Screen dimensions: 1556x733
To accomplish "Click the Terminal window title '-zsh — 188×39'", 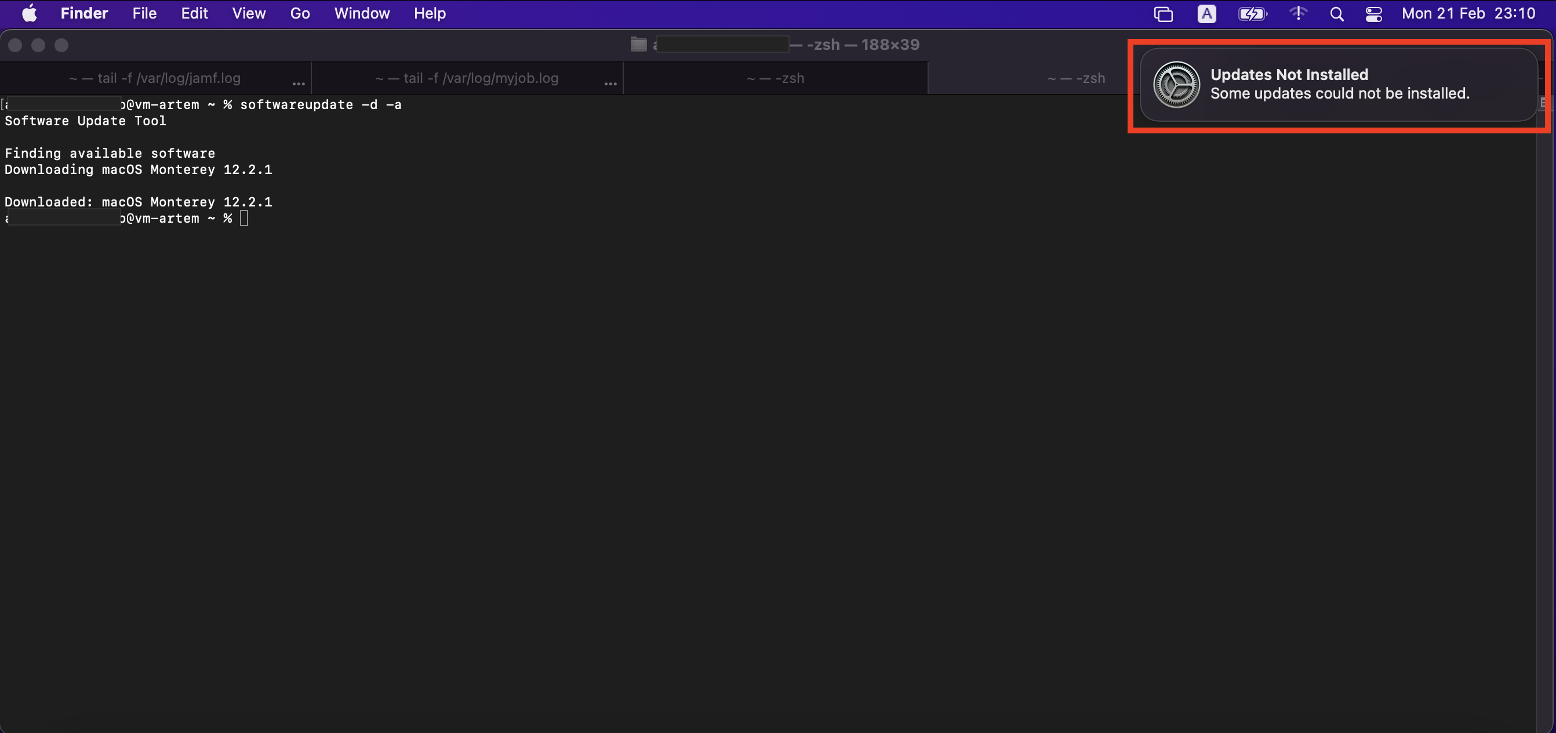I will point(863,44).
